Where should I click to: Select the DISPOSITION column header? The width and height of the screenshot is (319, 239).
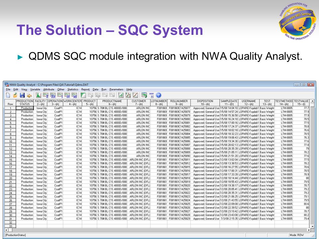click(x=205, y=103)
